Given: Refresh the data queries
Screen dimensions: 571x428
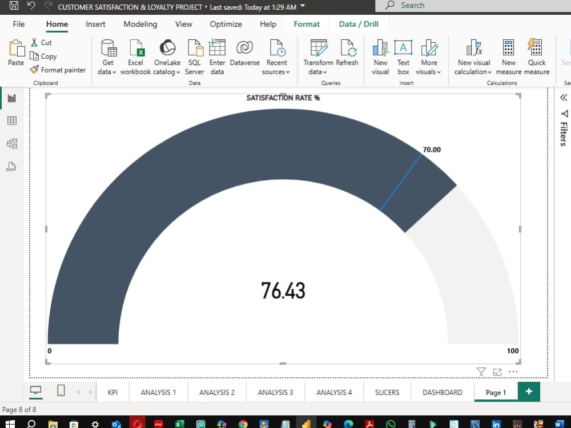Looking at the screenshot, I should coord(347,53).
